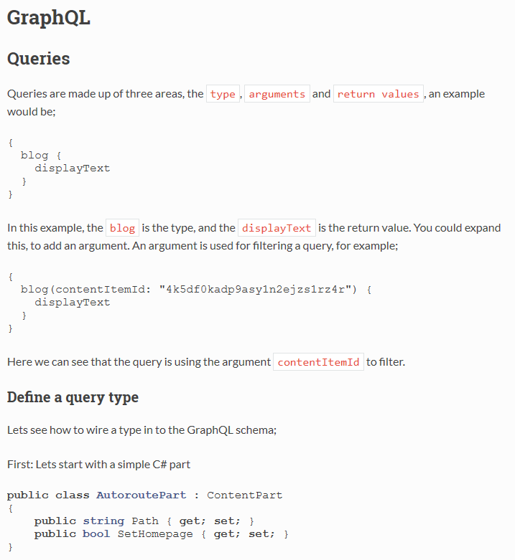This screenshot has width=515, height=560.
Task: Click the 'Lets see how to wire' paragraph
Action: coord(142,430)
